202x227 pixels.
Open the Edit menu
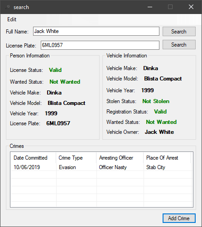coord(12,19)
